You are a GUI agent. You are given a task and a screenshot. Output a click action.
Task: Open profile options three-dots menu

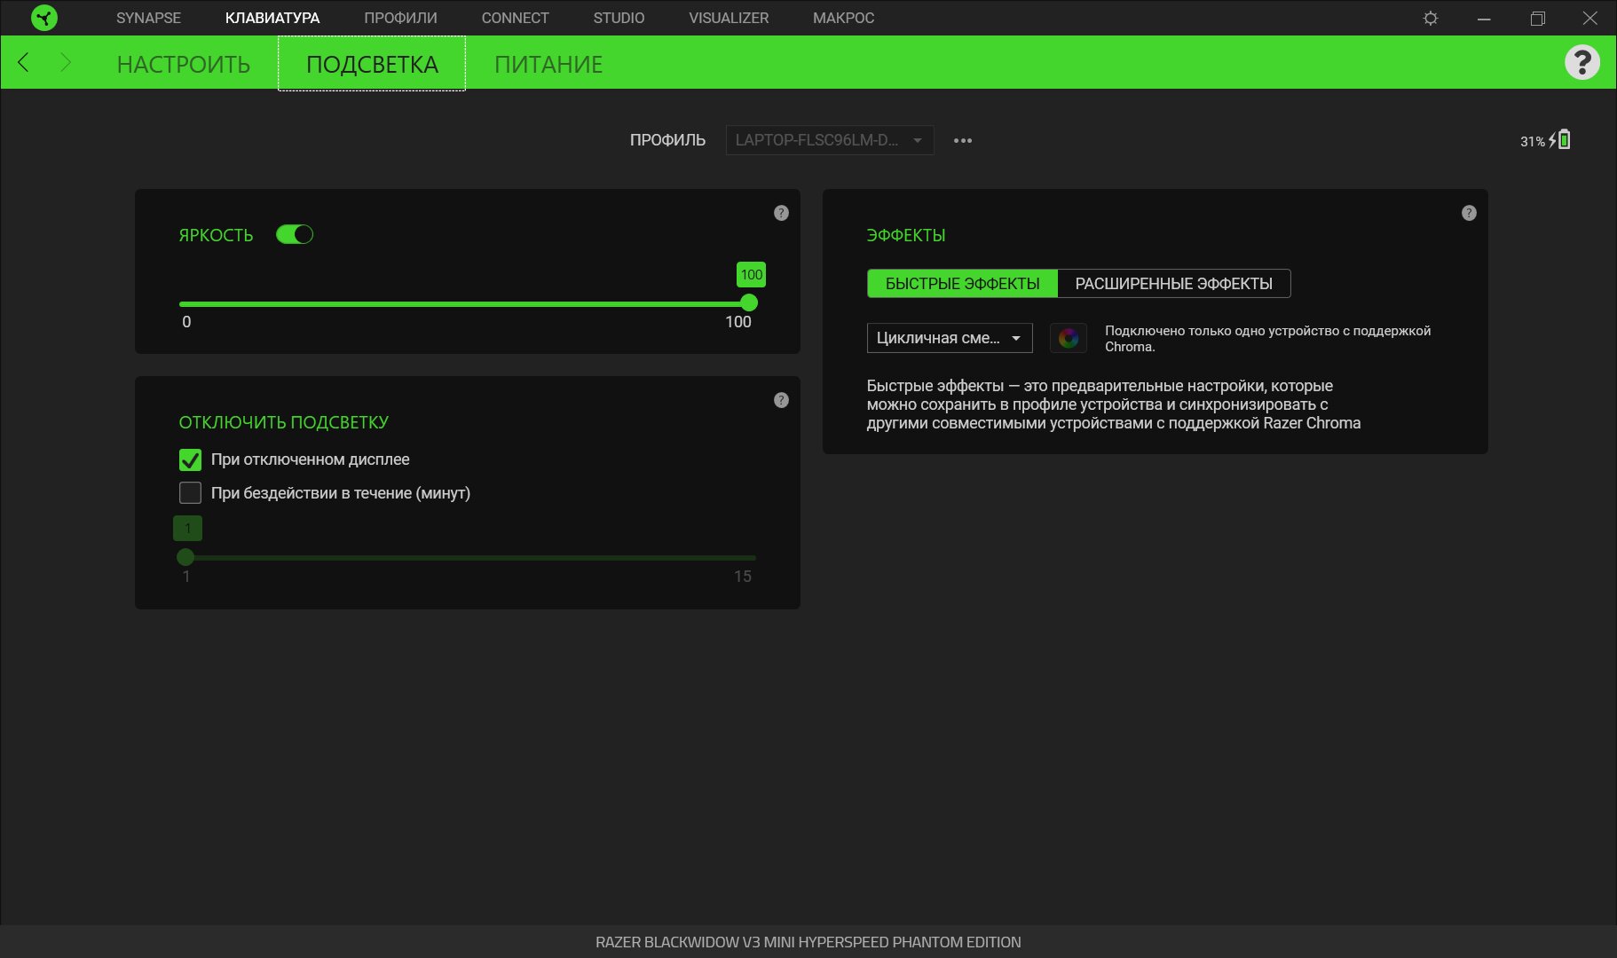[963, 140]
